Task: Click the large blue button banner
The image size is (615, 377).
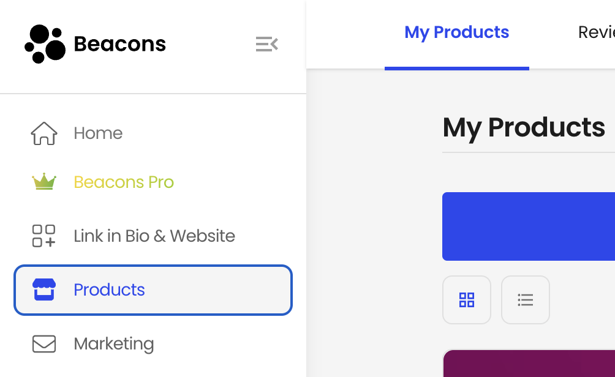Action: coord(529,226)
